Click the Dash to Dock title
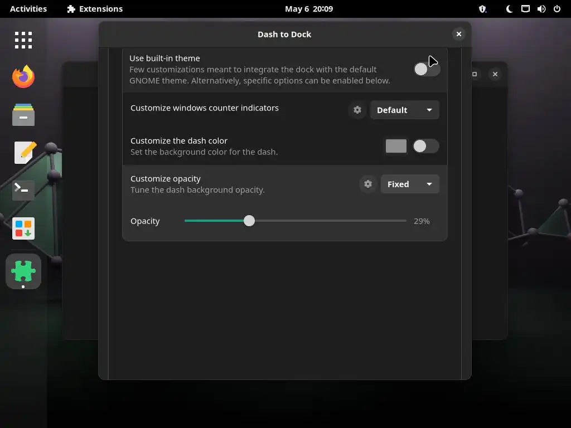Viewport: 571px width, 428px height. [x=284, y=35]
